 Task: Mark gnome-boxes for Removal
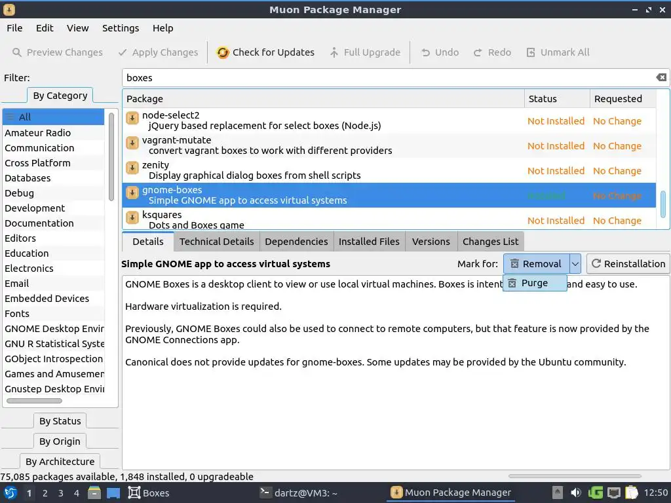(x=536, y=264)
